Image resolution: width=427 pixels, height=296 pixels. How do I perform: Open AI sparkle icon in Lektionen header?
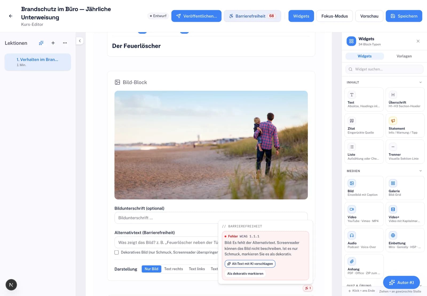pyautogui.click(x=41, y=43)
